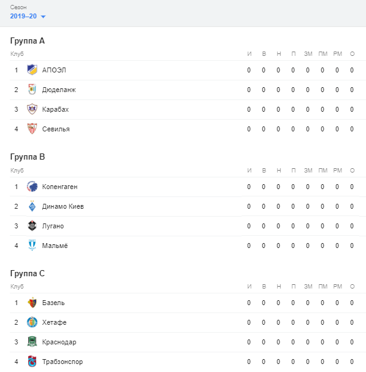Open the Севилья team link
The height and width of the screenshot is (372, 366).
(56, 129)
